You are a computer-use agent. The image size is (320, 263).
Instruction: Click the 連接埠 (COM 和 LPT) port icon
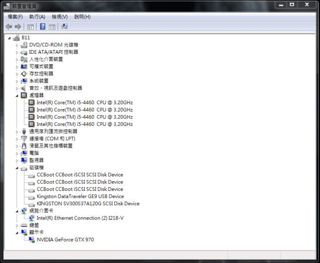[24, 138]
